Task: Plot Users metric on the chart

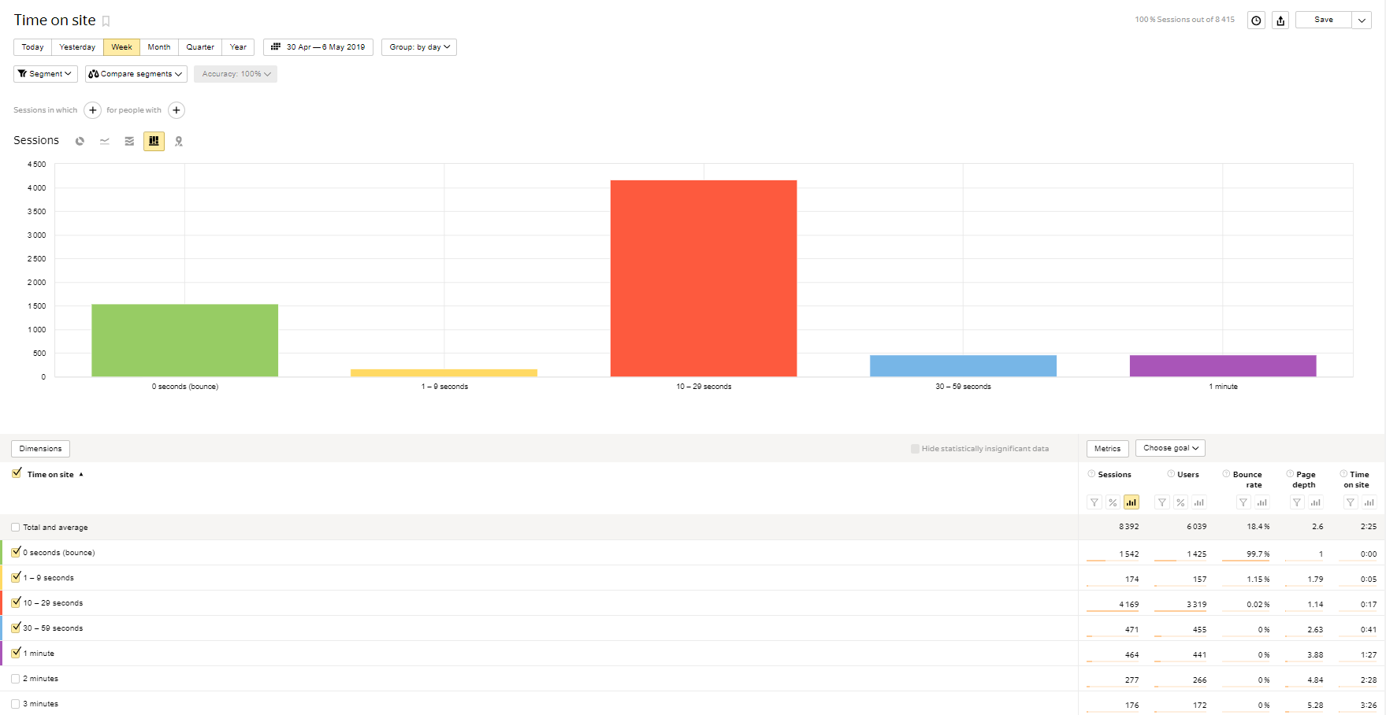Action: pos(1199,502)
